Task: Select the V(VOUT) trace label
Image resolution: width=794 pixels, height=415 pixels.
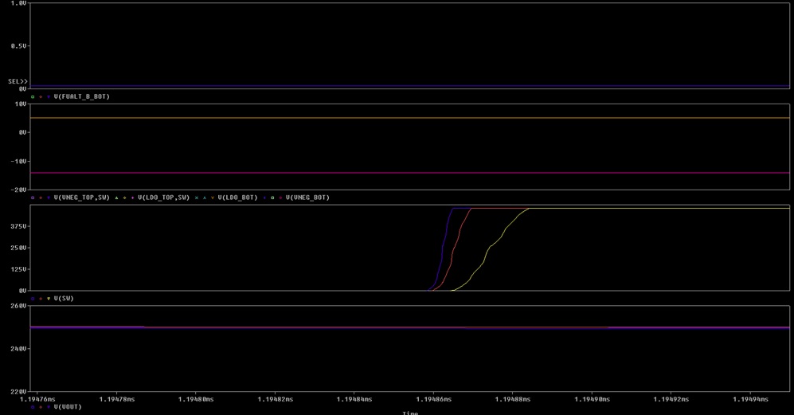Action: tap(68, 407)
